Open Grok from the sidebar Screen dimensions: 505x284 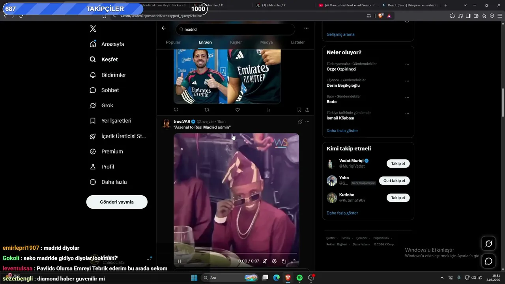[x=101, y=106]
